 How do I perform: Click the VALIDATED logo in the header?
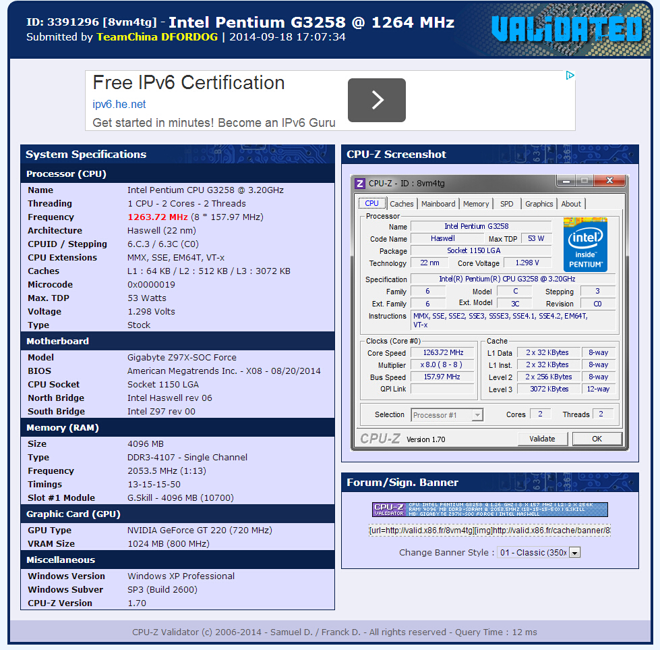(x=566, y=29)
